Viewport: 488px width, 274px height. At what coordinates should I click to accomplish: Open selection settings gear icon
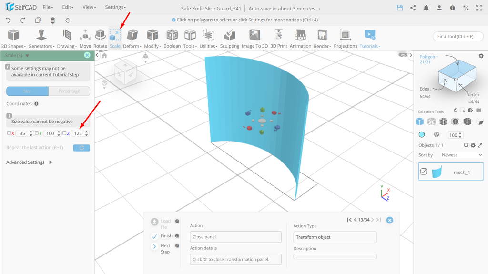481,56
